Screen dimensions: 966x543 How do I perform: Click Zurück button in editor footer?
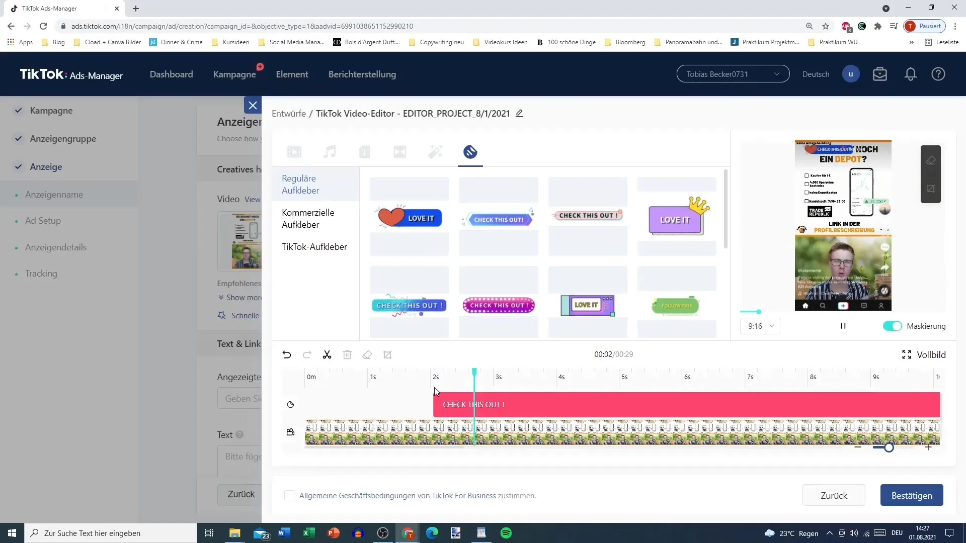[x=834, y=496]
